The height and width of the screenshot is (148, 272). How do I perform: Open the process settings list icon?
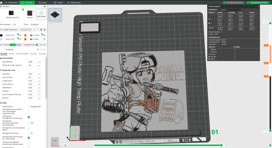point(41,45)
